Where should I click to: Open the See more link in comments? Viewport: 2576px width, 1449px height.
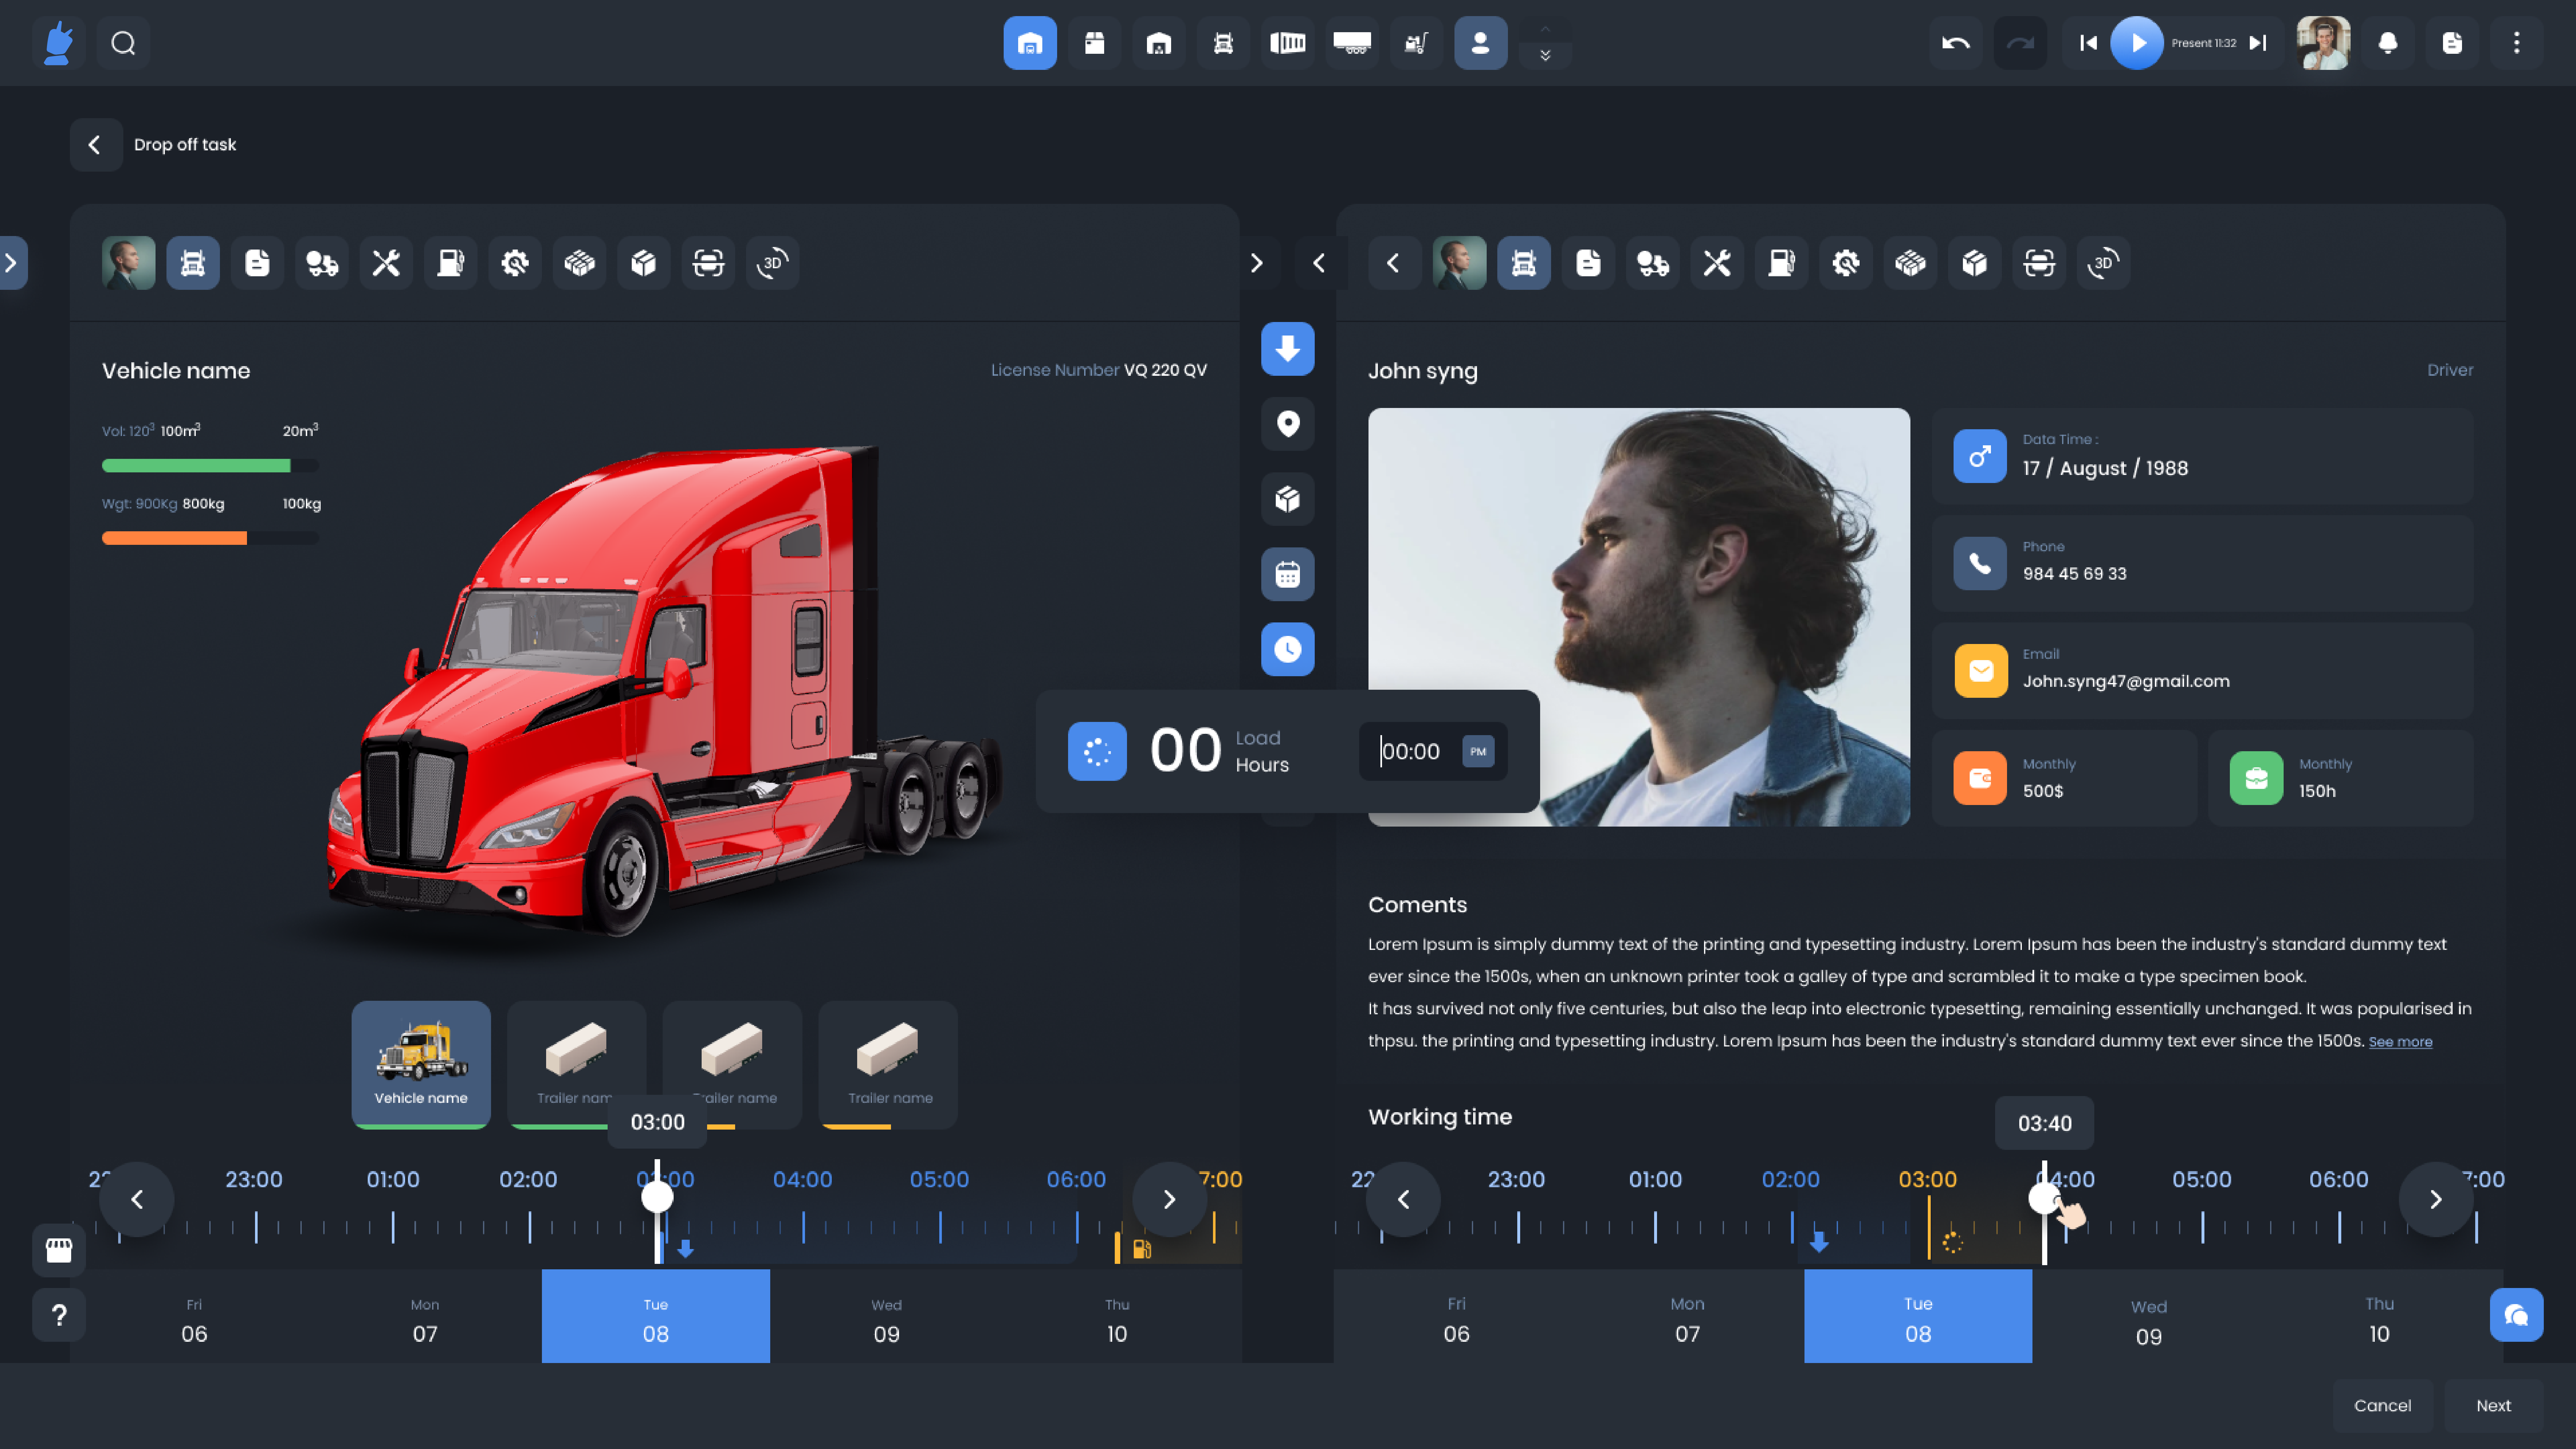click(x=2400, y=1042)
